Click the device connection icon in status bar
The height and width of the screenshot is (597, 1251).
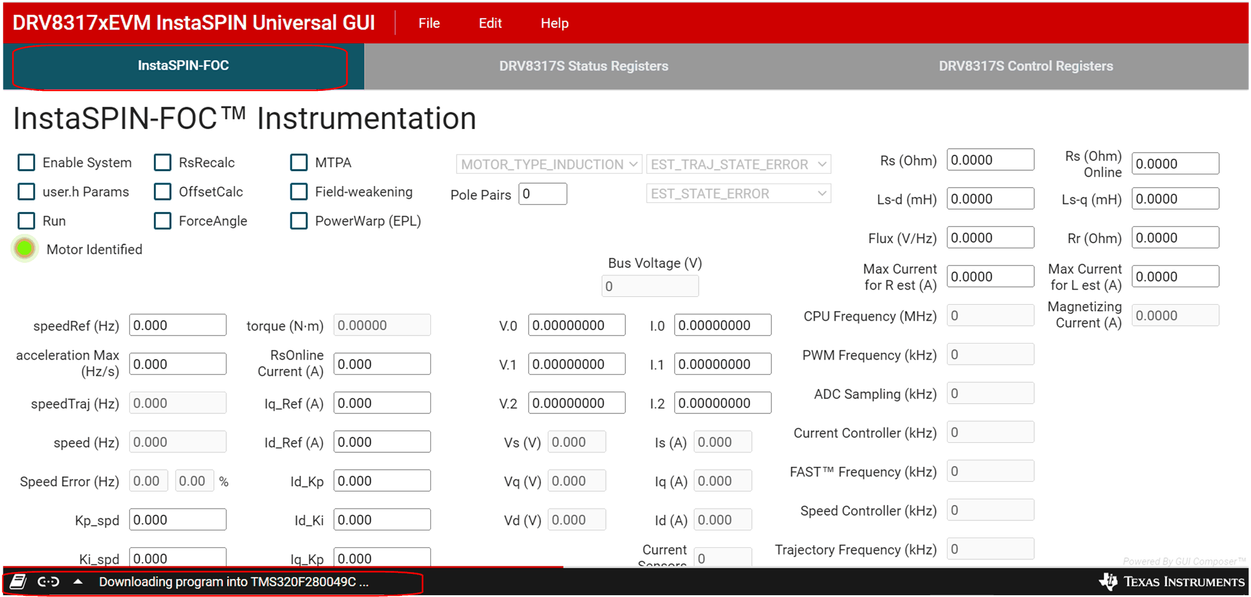point(48,581)
